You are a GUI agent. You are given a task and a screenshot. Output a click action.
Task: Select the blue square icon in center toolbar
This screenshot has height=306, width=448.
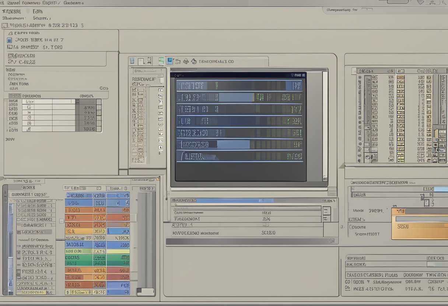[x=169, y=61]
